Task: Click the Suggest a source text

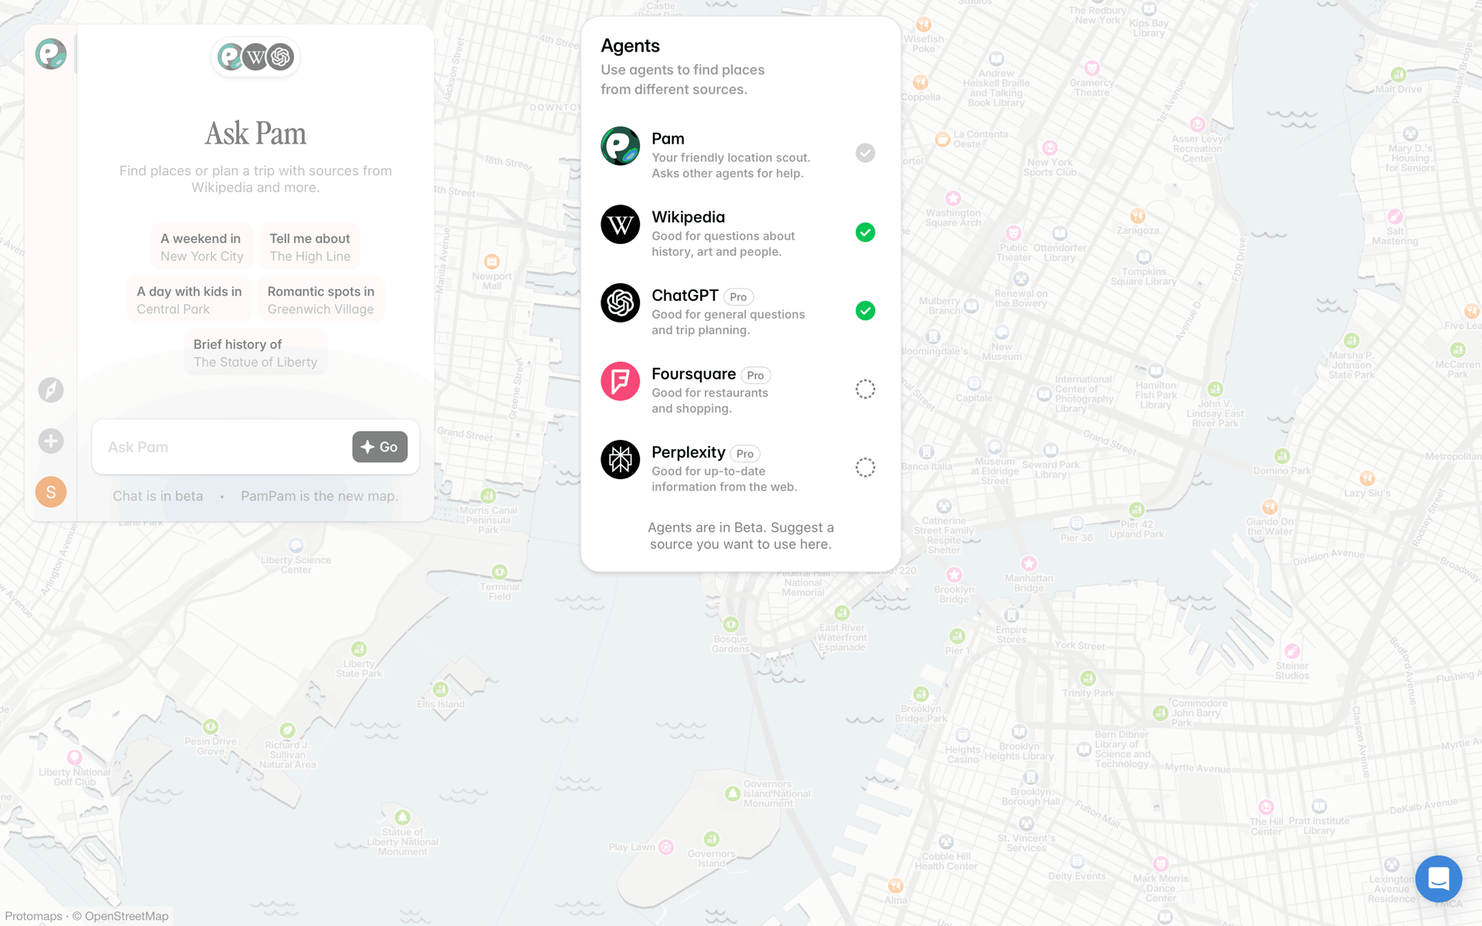Action: pyautogui.click(x=741, y=536)
